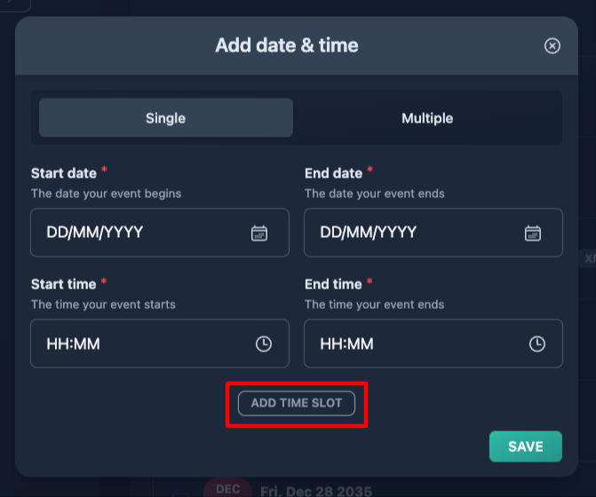Click into the Start time HH:MM field

point(160,343)
